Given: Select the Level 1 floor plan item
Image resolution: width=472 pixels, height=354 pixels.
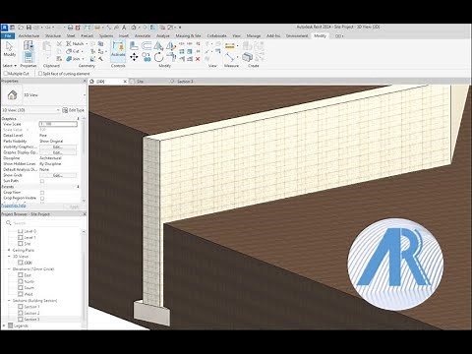Looking at the screenshot, I should (x=29, y=237).
